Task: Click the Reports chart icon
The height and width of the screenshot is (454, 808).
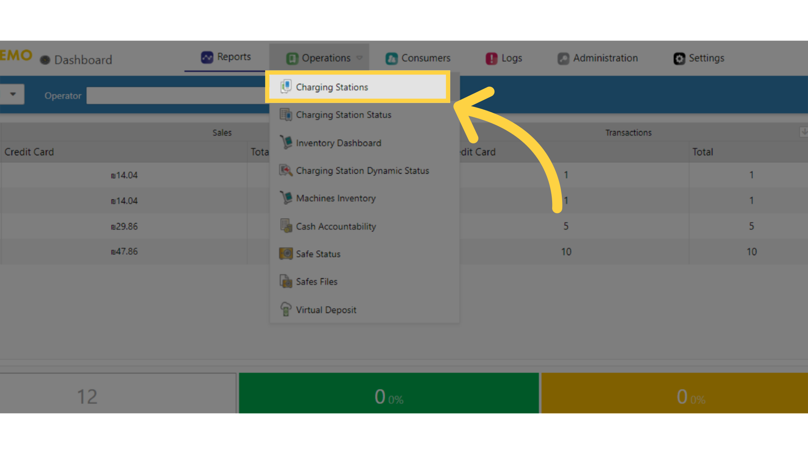Action: tap(207, 57)
